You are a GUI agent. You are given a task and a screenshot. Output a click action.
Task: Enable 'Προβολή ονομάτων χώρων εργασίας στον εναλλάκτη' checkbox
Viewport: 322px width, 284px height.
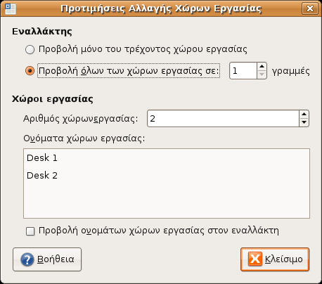(x=30, y=231)
